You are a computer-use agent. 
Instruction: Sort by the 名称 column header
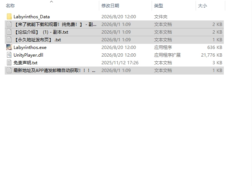pyautogui.click(x=10, y=6)
